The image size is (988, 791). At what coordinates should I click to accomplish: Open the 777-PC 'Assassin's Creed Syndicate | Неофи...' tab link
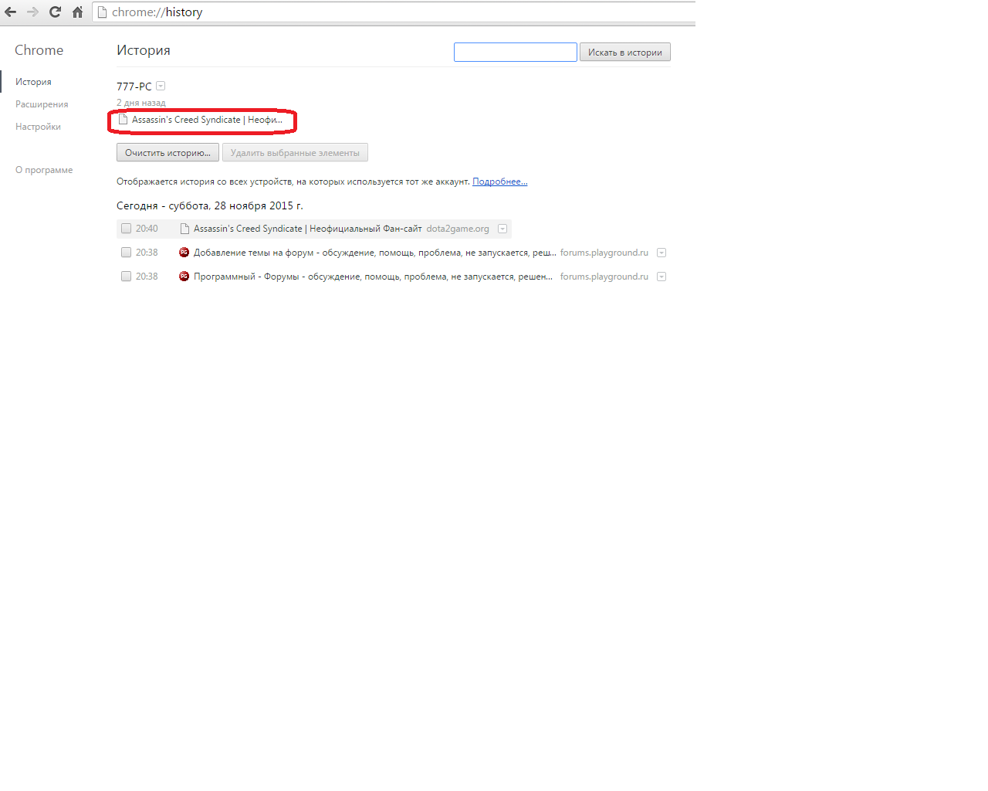coord(207,120)
